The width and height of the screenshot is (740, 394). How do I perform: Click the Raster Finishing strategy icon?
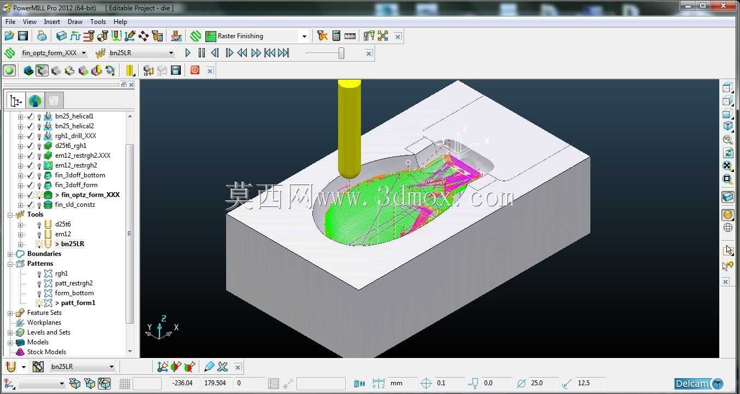211,36
